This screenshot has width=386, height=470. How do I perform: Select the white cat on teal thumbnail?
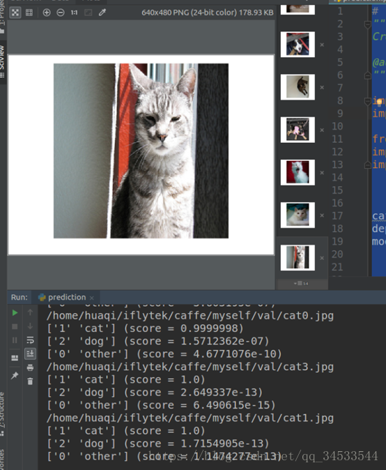pos(298,215)
